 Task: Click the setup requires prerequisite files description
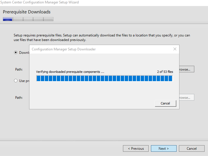[102, 38]
